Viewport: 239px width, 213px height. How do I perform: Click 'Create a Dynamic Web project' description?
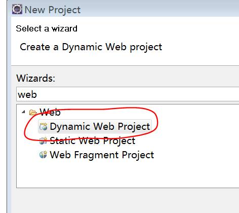click(x=91, y=47)
